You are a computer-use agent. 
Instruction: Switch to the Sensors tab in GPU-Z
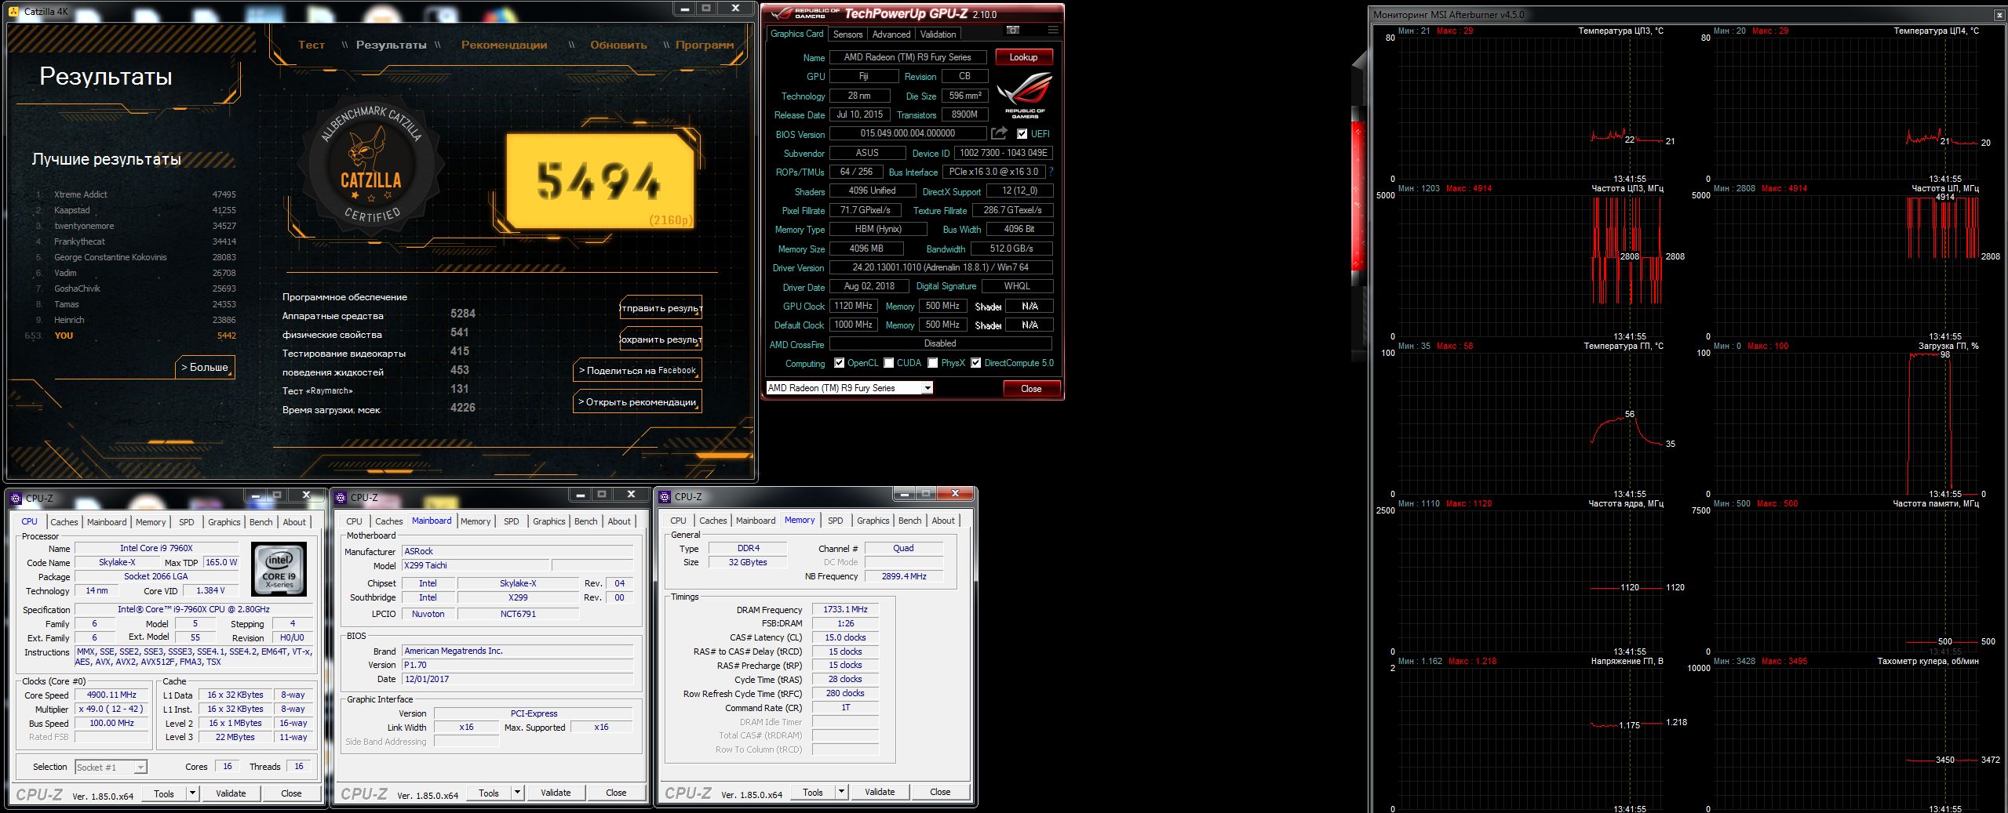(847, 34)
